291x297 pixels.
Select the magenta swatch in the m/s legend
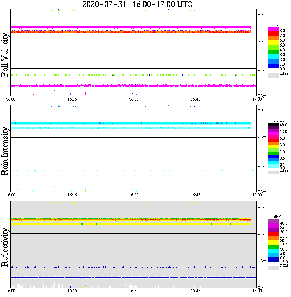point(274,29)
